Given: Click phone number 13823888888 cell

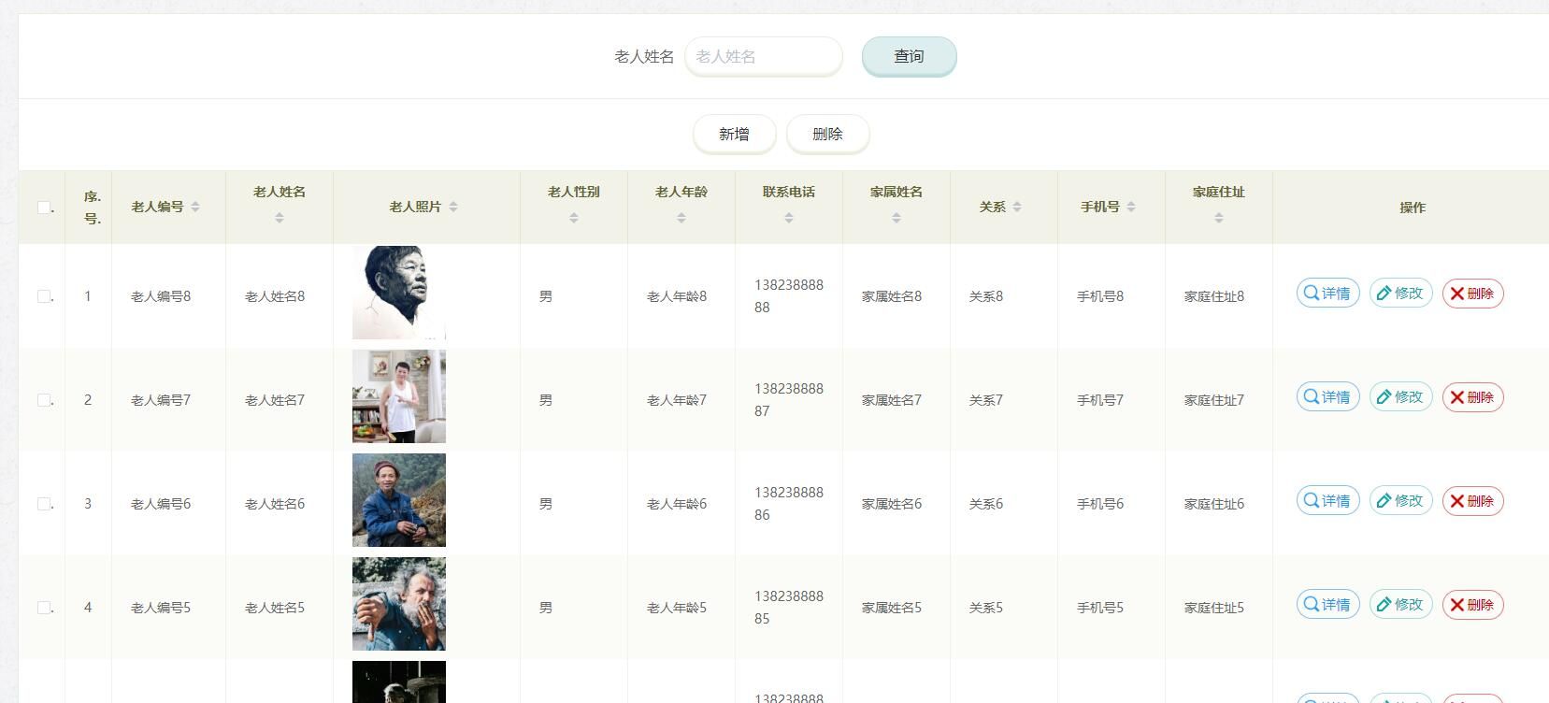Looking at the screenshot, I should point(789,296).
